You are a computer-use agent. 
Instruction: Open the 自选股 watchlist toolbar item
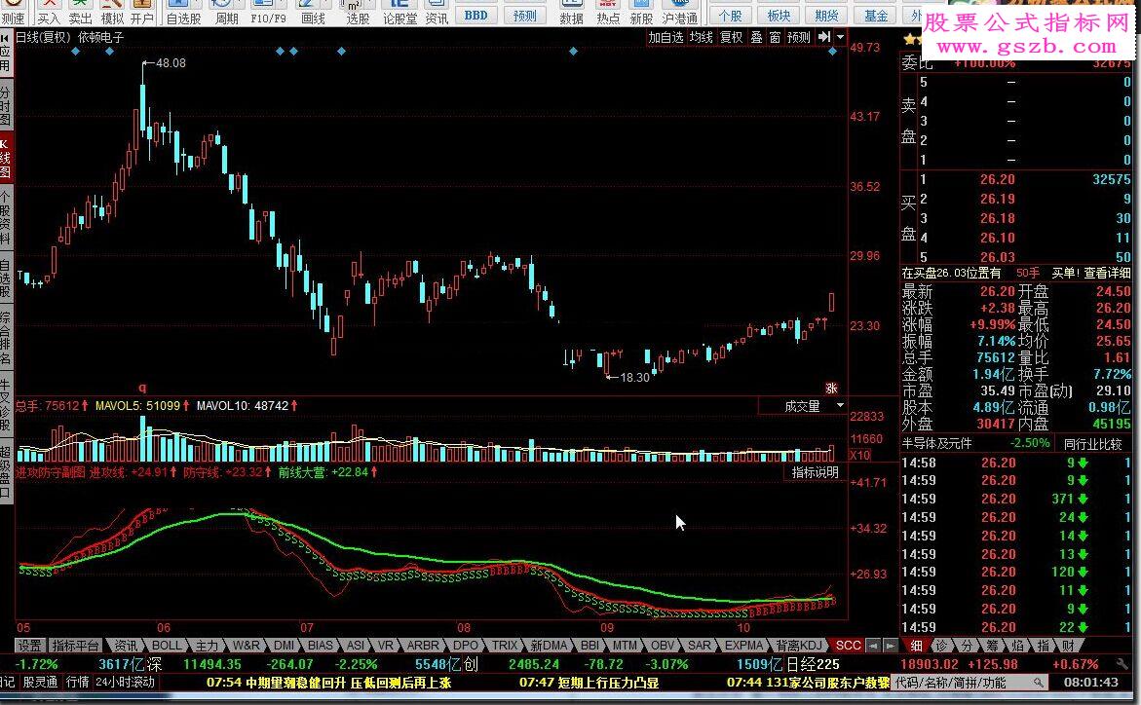point(182,13)
